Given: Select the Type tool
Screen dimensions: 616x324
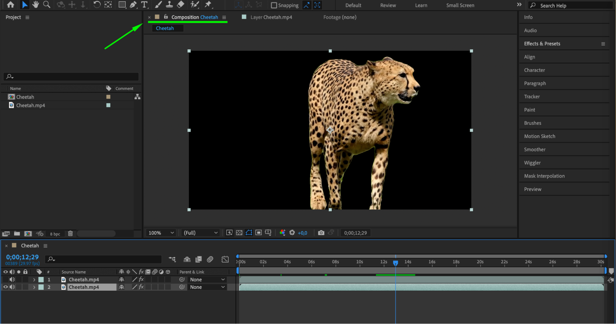Looking at the screenshot, I should [x=144, y=5].
